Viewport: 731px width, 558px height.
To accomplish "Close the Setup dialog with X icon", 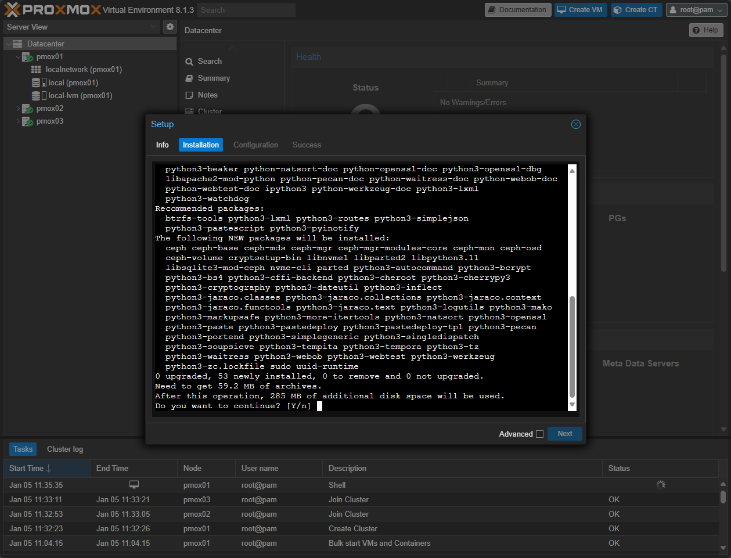I will click(x=575, y=124).
